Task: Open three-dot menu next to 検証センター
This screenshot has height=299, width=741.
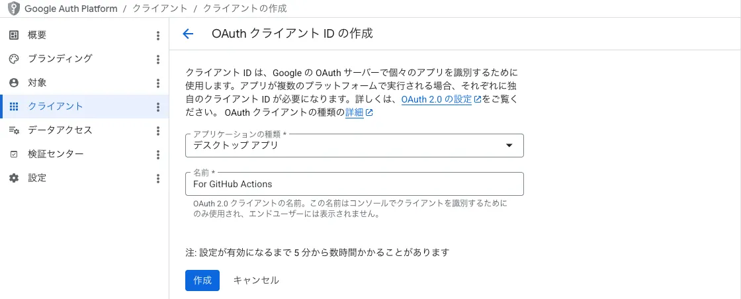Action: pyautogui.click(x=158, y=154)
